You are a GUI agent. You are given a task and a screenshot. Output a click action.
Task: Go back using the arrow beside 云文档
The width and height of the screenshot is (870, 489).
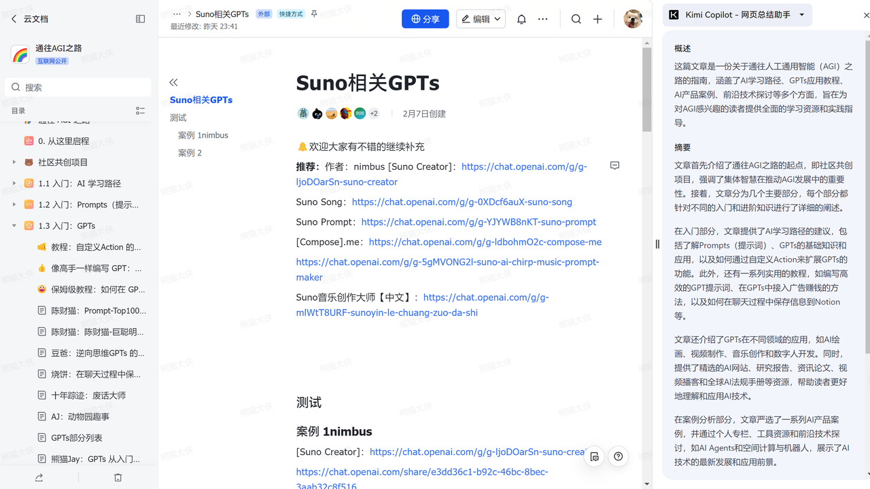point(14,19)
